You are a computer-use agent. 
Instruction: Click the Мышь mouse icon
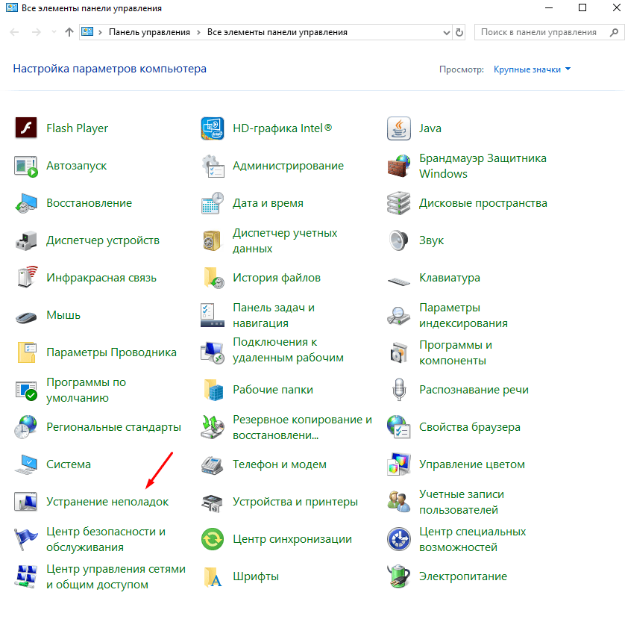26,317
